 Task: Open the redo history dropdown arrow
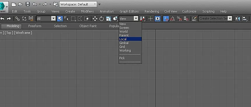(x=50, y=4)
